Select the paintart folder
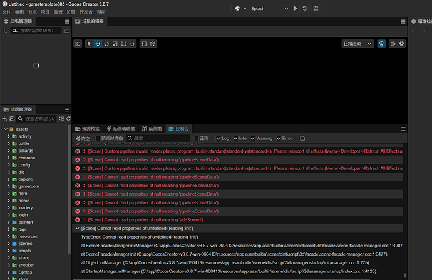Image resolution: width=432 pixels, height=280 pixels. pos(26,222)
